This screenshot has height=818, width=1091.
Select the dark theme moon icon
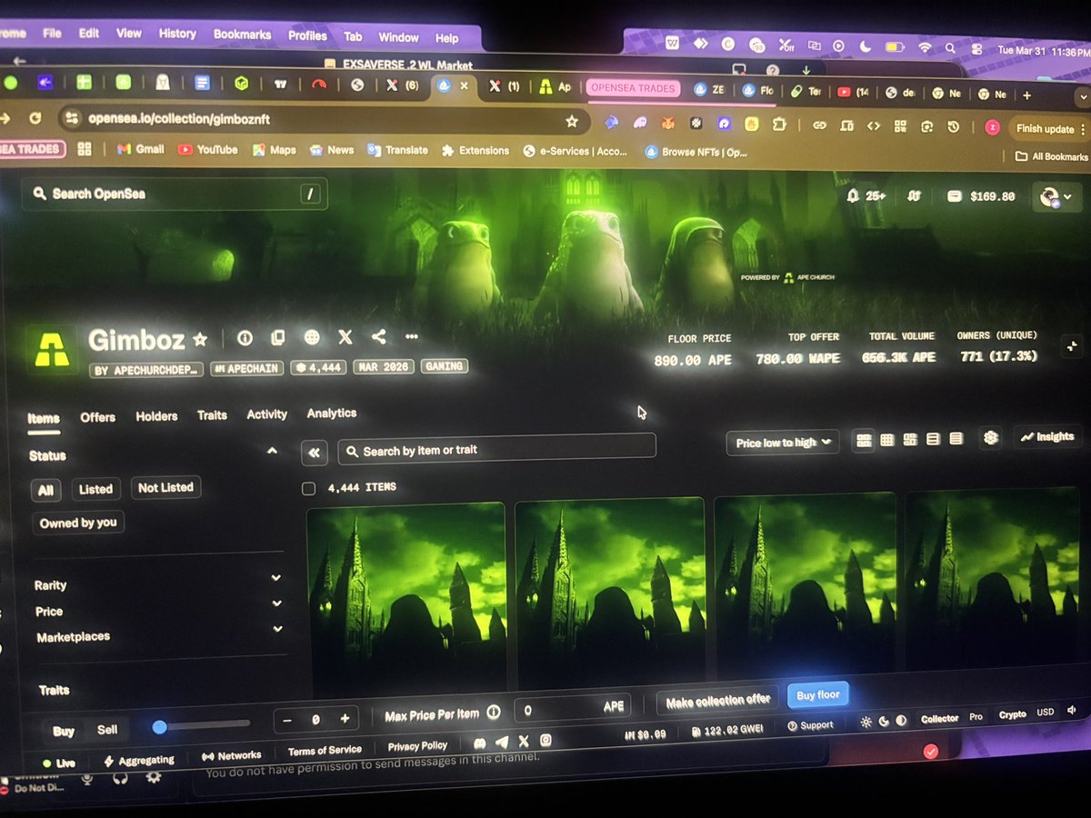(884, 721)
